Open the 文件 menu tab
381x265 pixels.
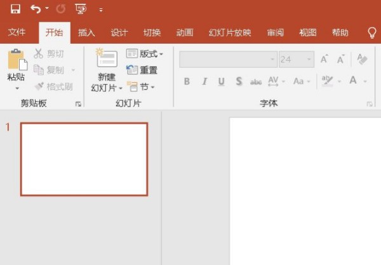[x=17, y=32]
